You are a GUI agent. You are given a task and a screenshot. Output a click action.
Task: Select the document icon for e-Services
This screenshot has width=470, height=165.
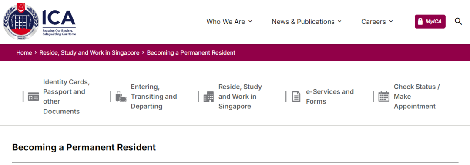[296, 97]
